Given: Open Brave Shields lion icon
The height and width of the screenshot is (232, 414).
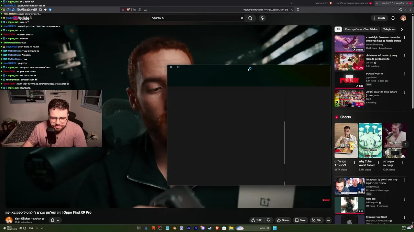Looking at the screenshot, I should (x=128, y=10).
